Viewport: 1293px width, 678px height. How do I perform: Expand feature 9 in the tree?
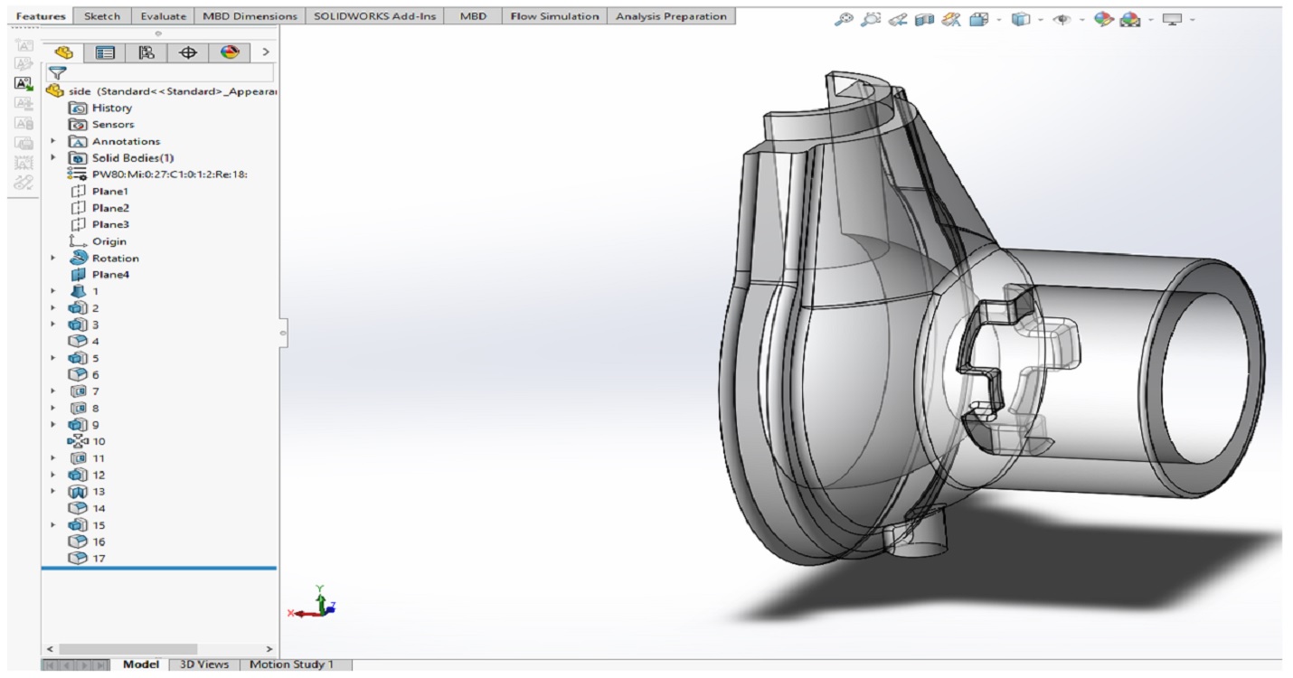53,425
